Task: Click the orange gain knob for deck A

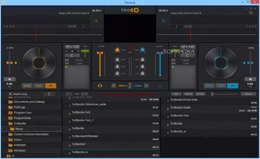Action: coord(117,50)
